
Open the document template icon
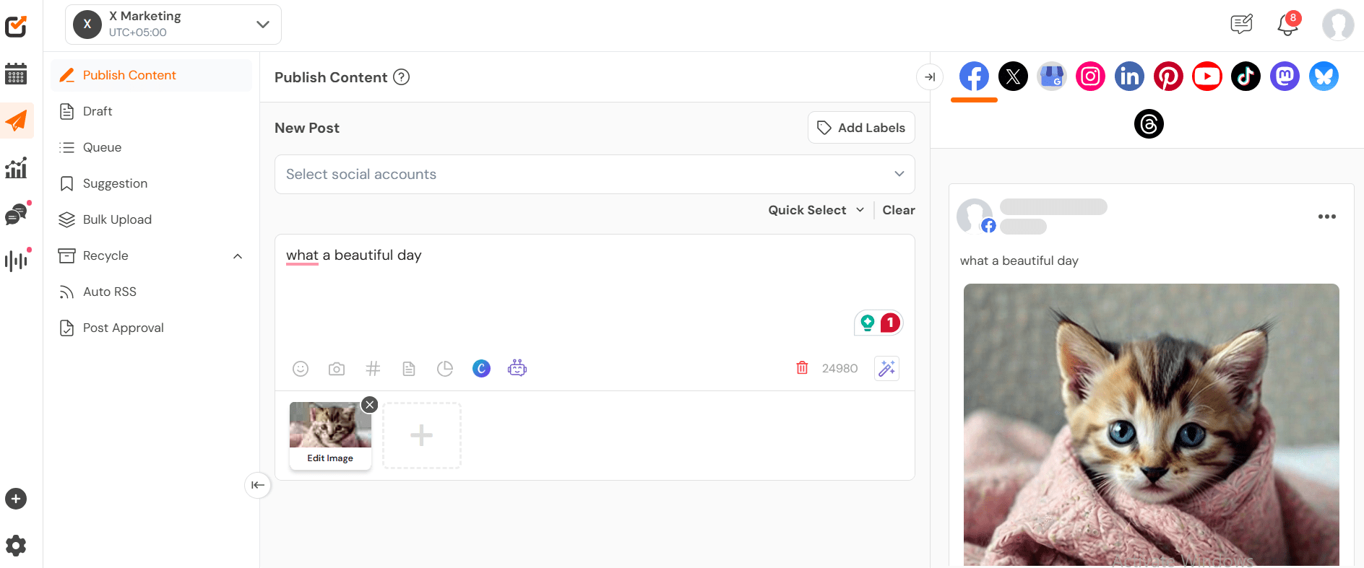[409, 369]
